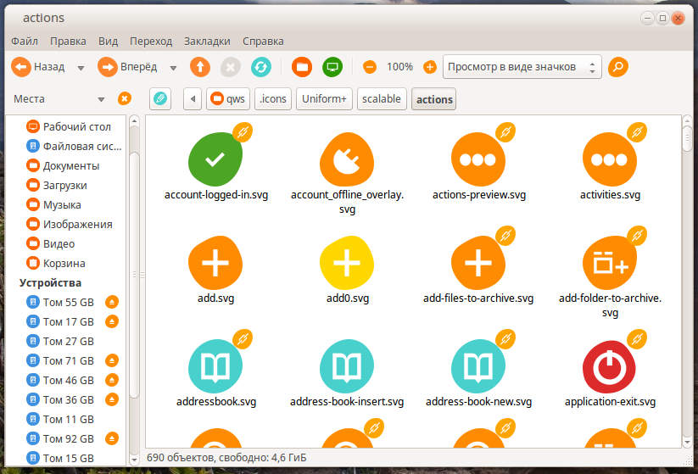Reload the current folder
This screenshot has width=698, height=474.
pos(261,67)
